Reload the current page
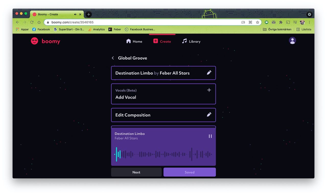Viewport: 327px width, 195px height. coord(32,22)
